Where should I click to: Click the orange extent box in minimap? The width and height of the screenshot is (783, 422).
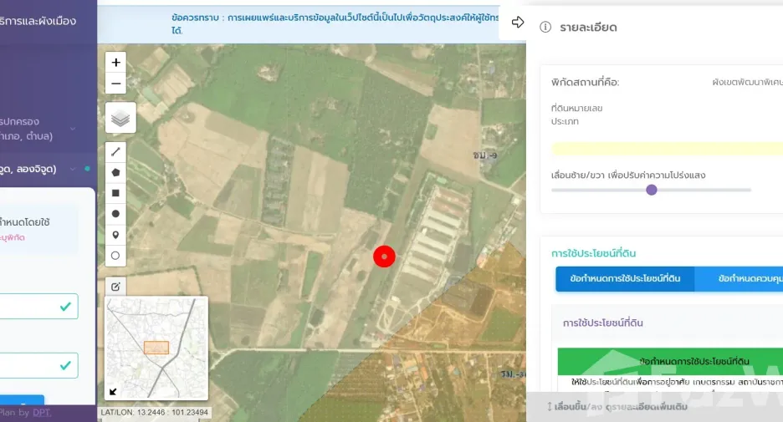(x=156, y=348)
